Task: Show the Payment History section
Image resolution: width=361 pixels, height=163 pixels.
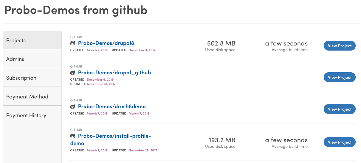Action: pos(32,115)
